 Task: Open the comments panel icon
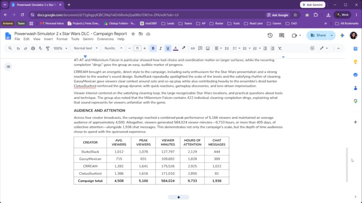282,35
